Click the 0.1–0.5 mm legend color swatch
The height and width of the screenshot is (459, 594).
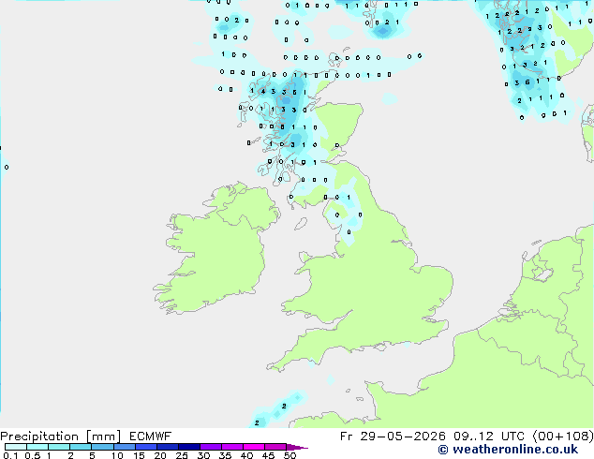click(16, 447)
